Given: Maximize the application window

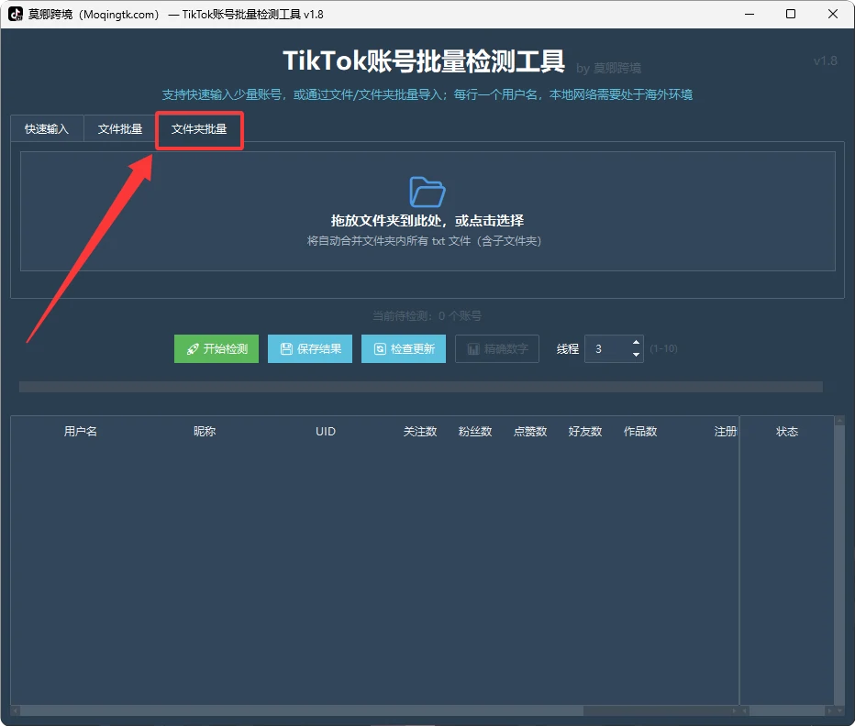Looking at the screenshot, I should point(791,14).
